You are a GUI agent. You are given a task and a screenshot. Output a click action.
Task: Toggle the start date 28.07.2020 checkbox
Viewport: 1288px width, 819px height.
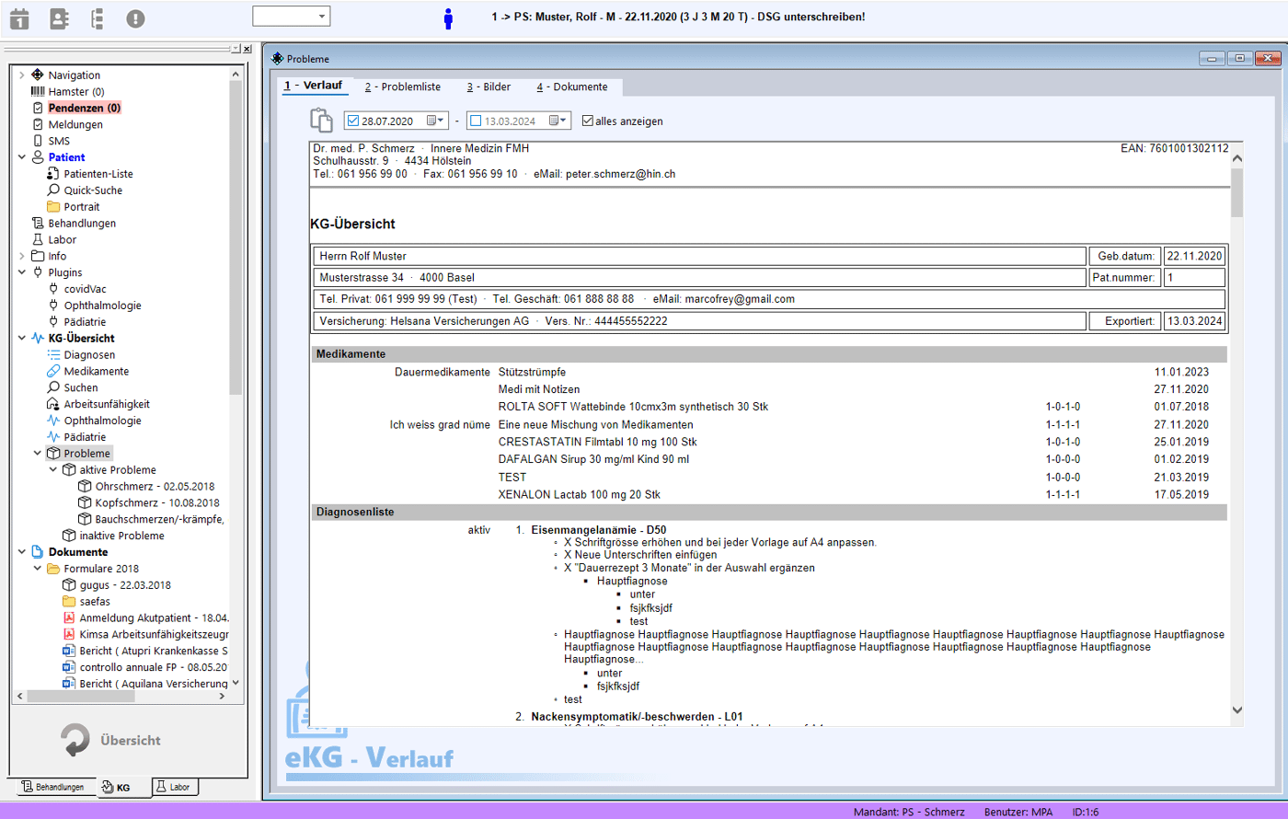coord(353,121)
